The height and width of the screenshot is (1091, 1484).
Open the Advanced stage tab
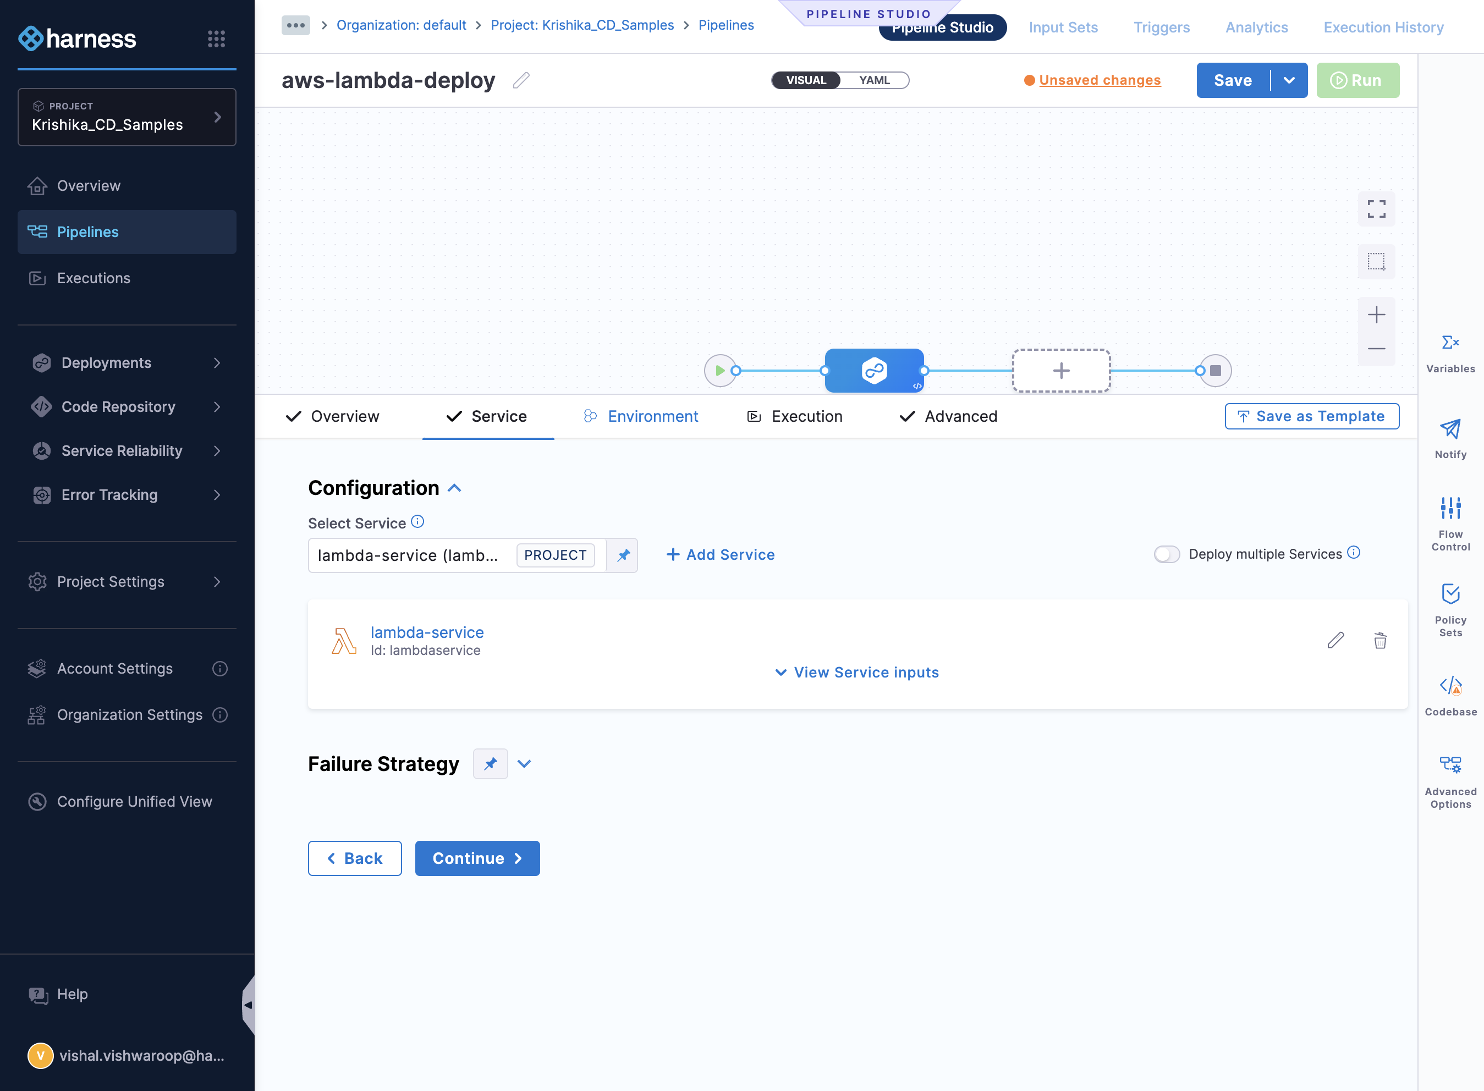pyautogui.click(x=948, y=417)
